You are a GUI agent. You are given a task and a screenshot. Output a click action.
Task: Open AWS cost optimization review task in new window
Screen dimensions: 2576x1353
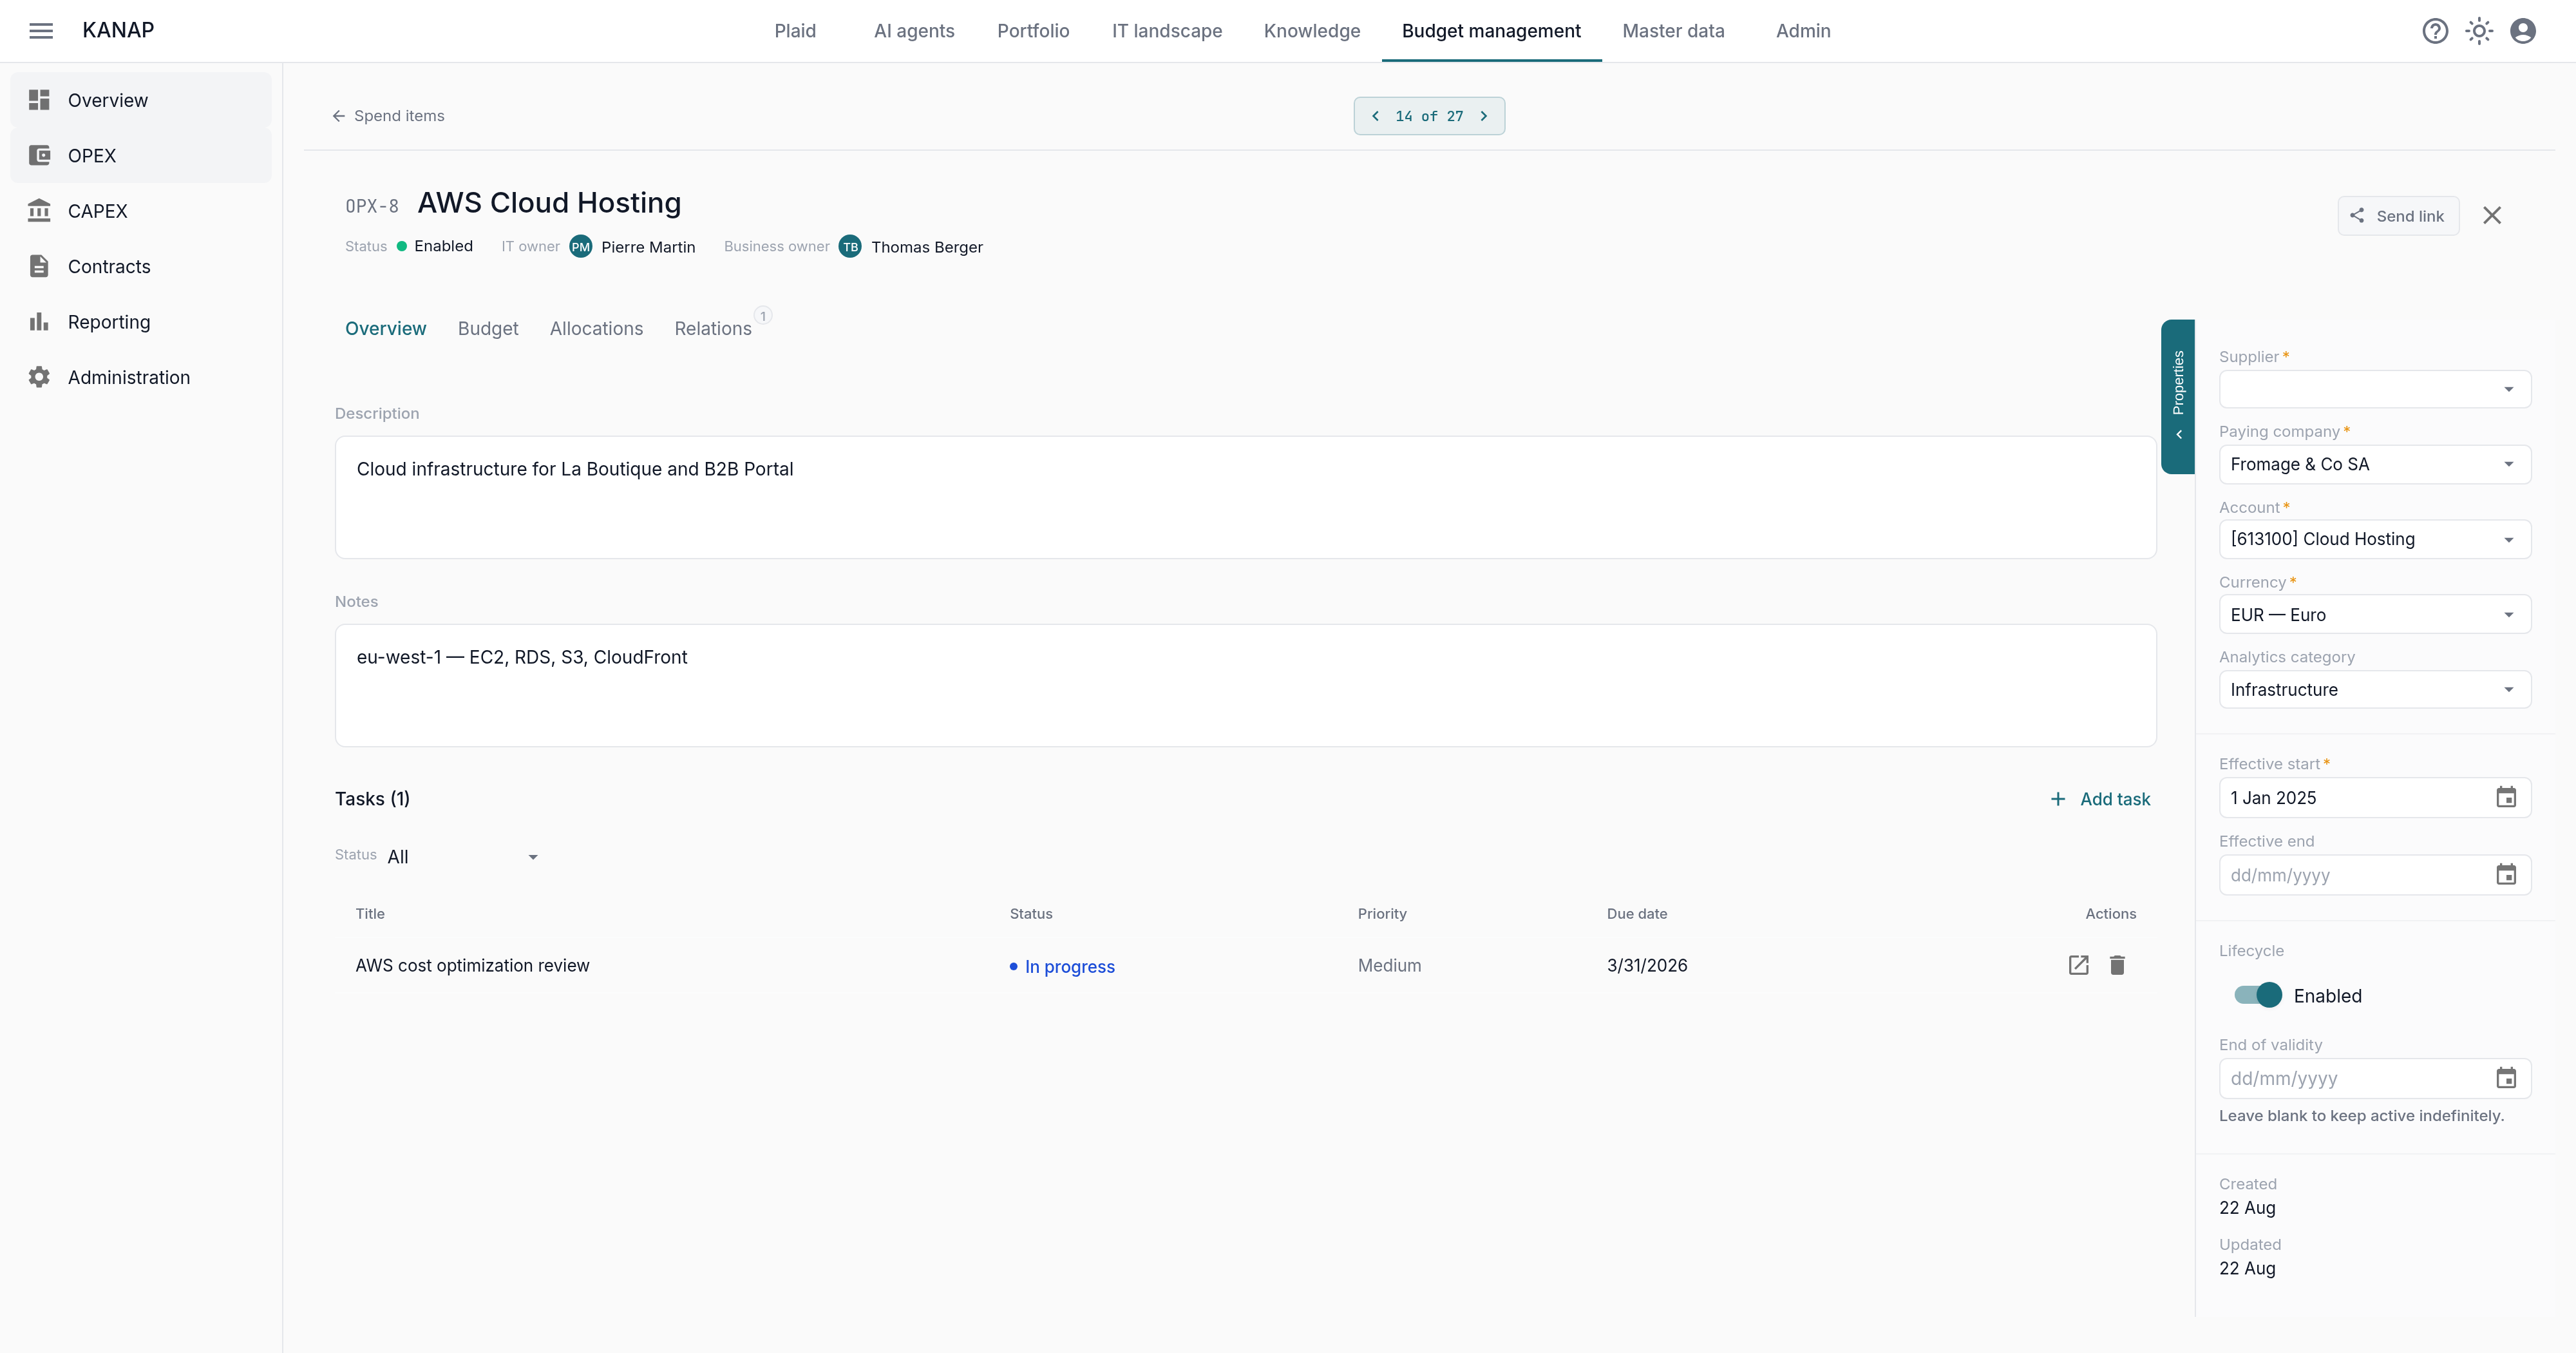(x=2078, y=964)
